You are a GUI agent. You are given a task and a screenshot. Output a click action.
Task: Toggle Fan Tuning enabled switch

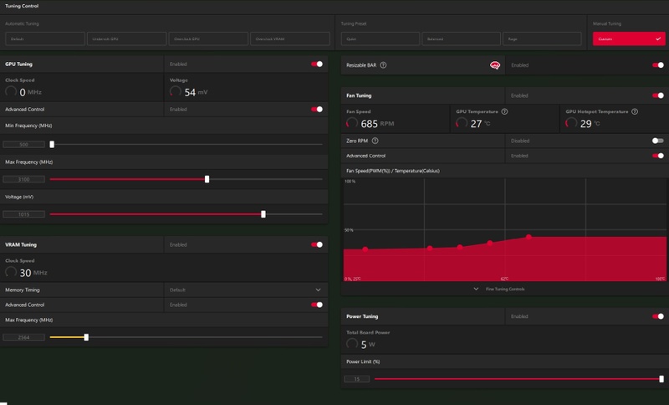coord(658,95)
